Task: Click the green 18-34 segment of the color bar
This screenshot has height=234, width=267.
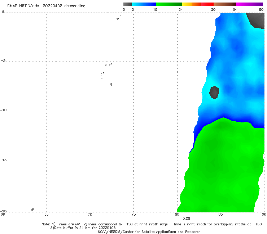Action: [169, 4]
